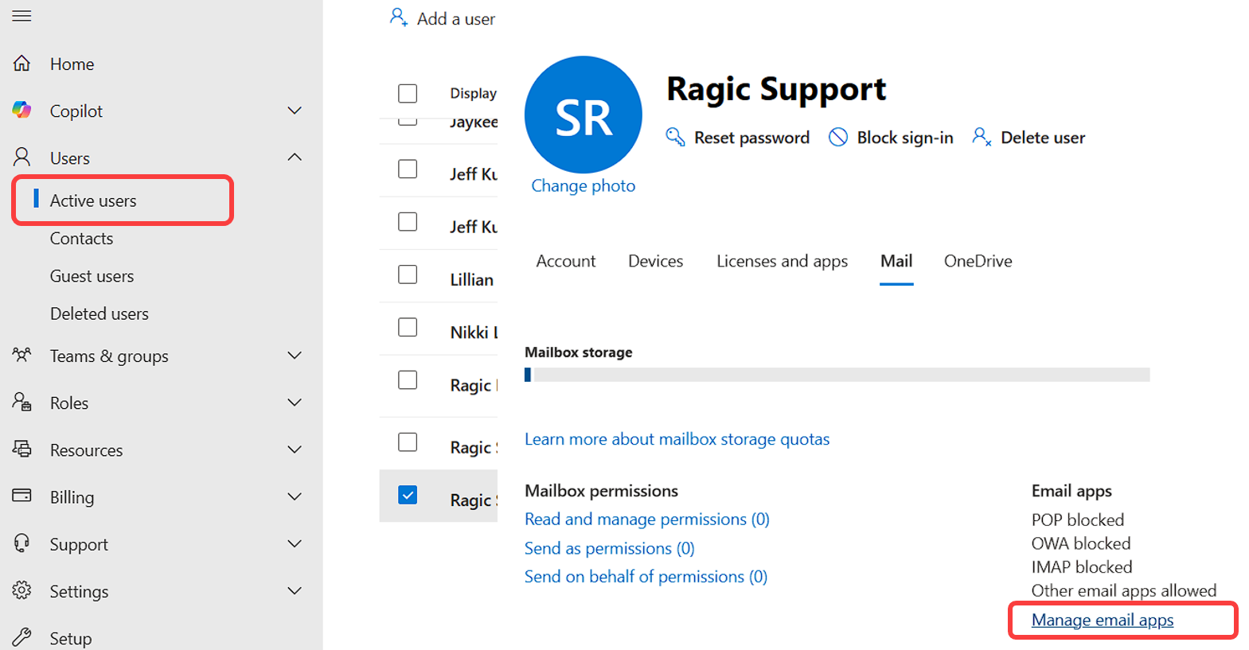The height and width of the screenshot is (650, 1249).
Task: Click the Add a user icon
Action: 399,18
